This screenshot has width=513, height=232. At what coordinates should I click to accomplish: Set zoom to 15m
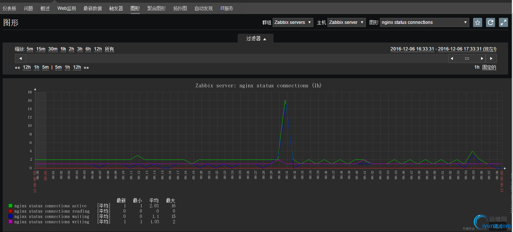tap(41, 49)
